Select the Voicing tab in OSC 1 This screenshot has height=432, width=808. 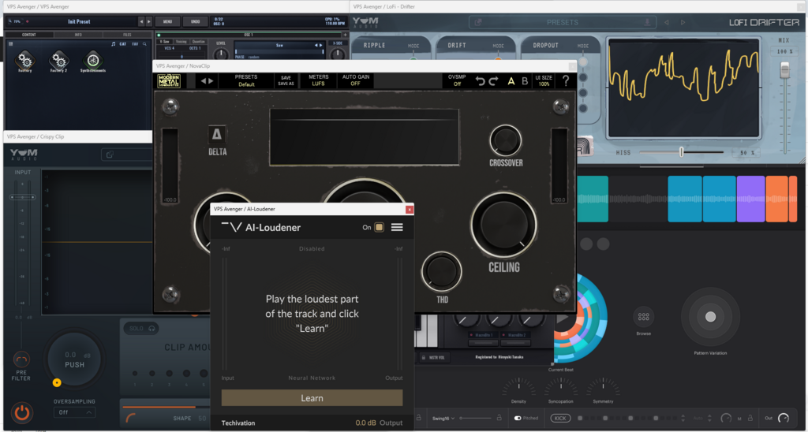pyautogui.click(x=181, y=42)
